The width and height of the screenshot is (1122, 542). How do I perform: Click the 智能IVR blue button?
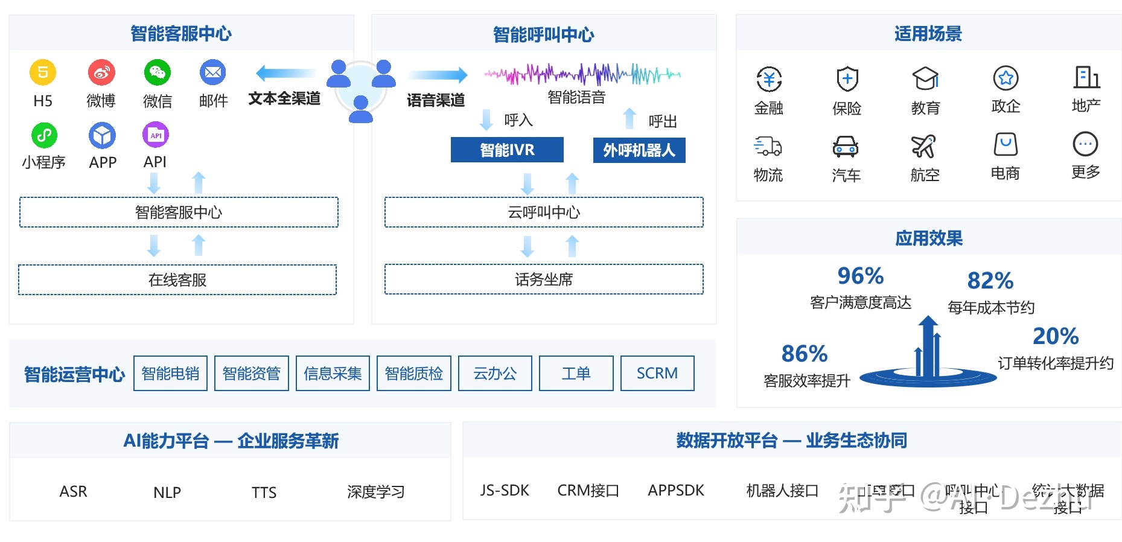(x=507, y=150)
